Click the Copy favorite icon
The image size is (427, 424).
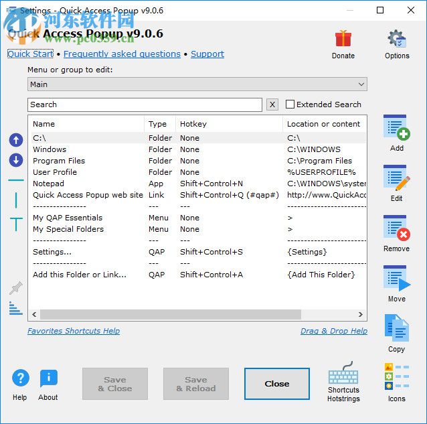[x=396, y=328]
